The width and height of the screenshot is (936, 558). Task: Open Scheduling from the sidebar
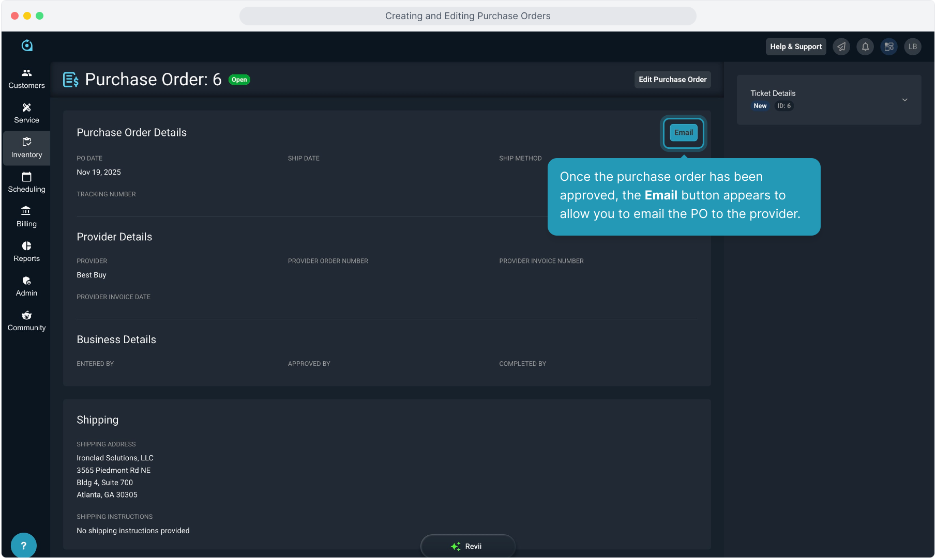pyautogui.click(x=26, y=182)
